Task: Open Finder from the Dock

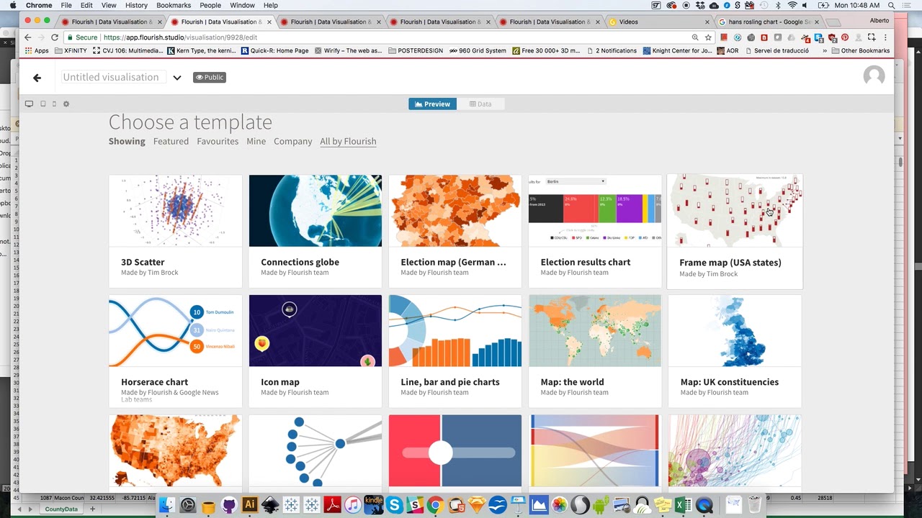Action: pyautogui.click(x=166, y=505)
